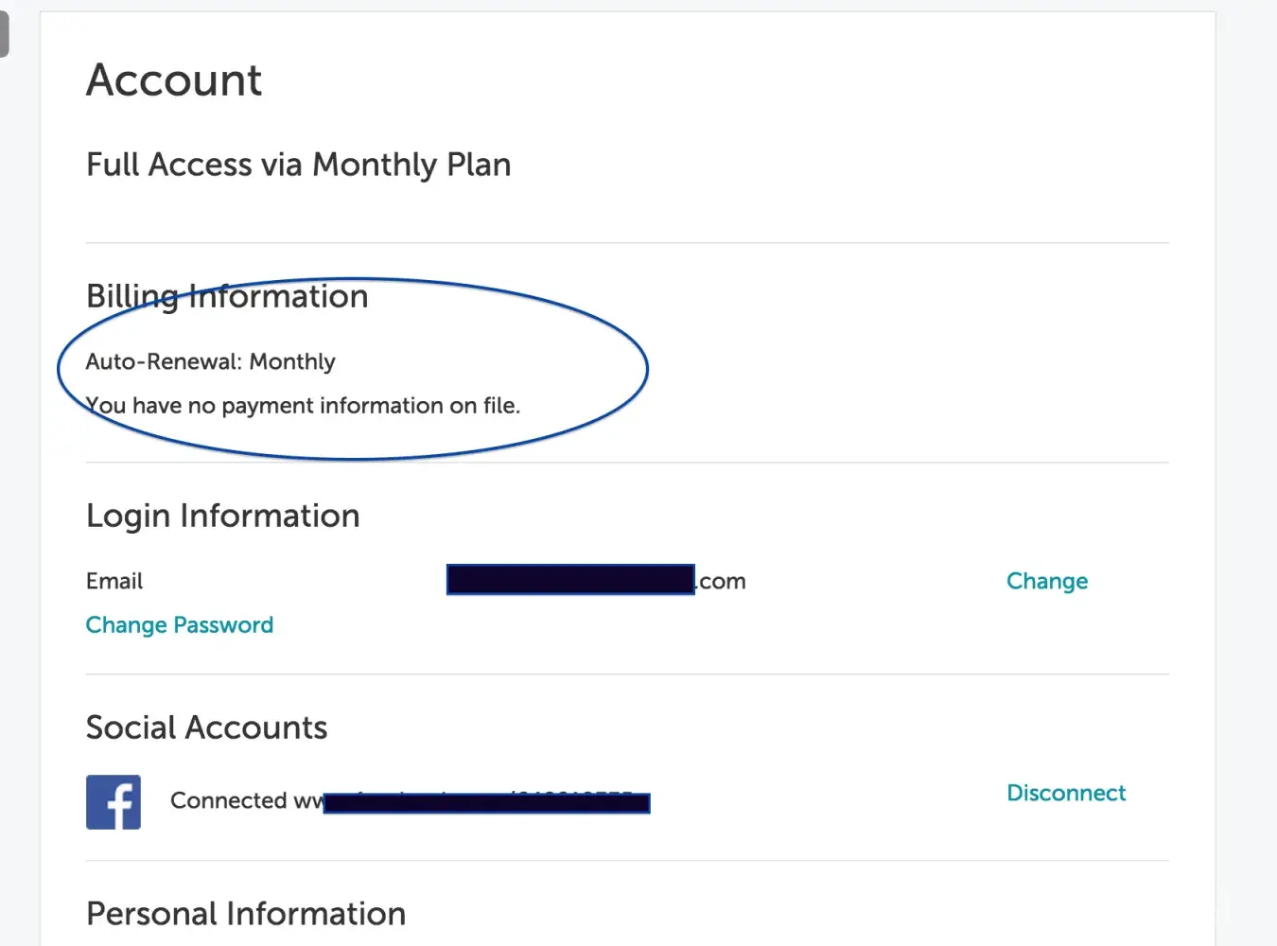The image size is (1277, 946).
Task: Click the Facebook logo icon
Action: pyautogui.click(x=114, y=802)
